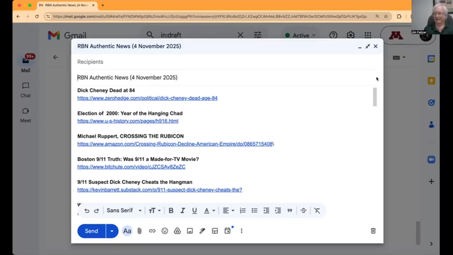
Task: Toggle the formatting options Aa button
Action: click(x=127, y=231)
